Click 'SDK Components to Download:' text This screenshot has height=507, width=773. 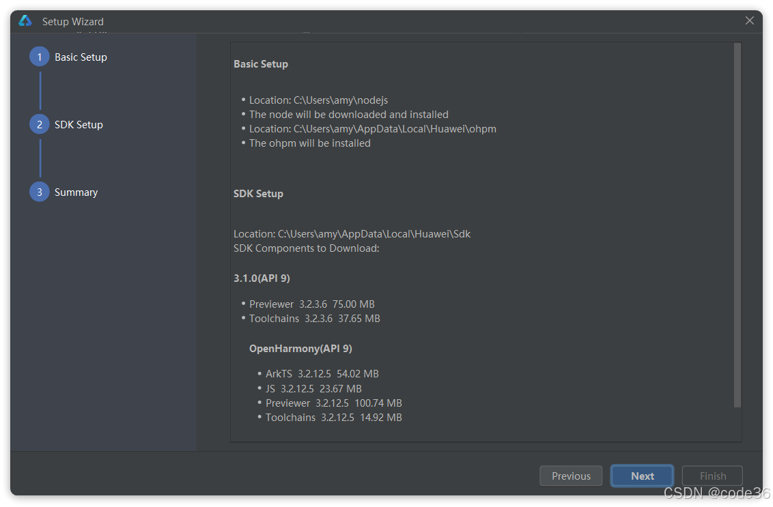[306, 248]
